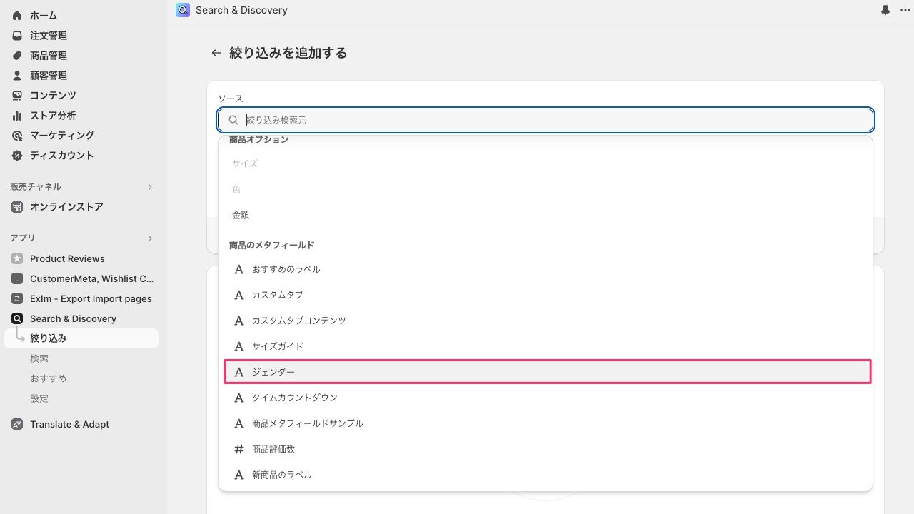Click the 注文管理 inbox icon
This screenshot has height=514, width=914.
(x=17, y=36)
